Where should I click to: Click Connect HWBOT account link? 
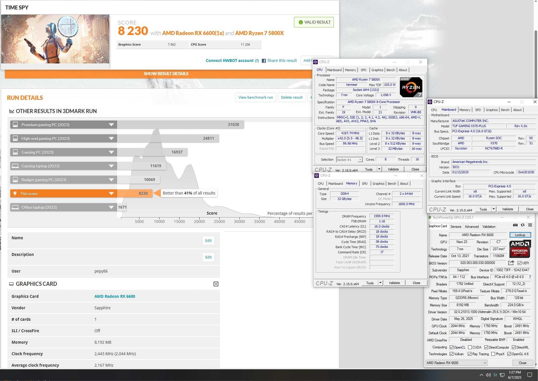pos(230,61)
